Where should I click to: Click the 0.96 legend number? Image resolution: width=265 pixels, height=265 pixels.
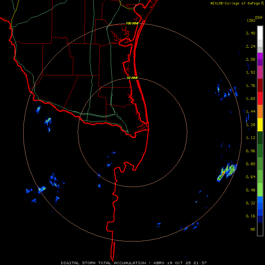(251, 151)
